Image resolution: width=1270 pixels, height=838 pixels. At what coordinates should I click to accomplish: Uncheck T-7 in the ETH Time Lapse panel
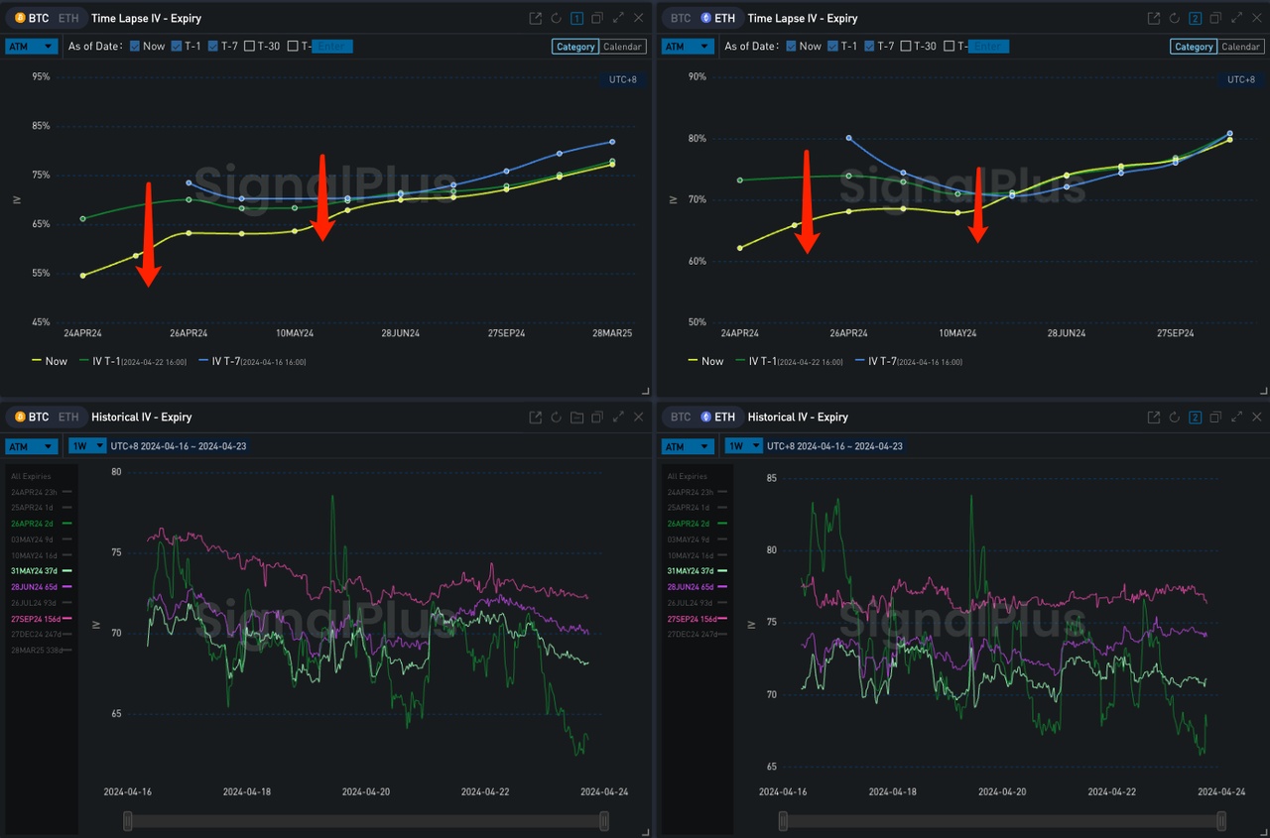[x=870, y=47]
